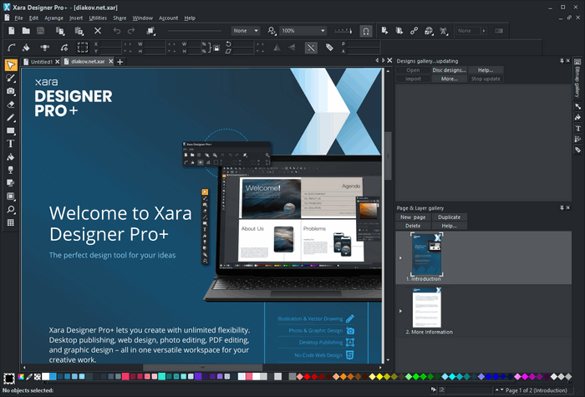
Task: Select the Fill tool bucket icon
Action: point(11,157)
